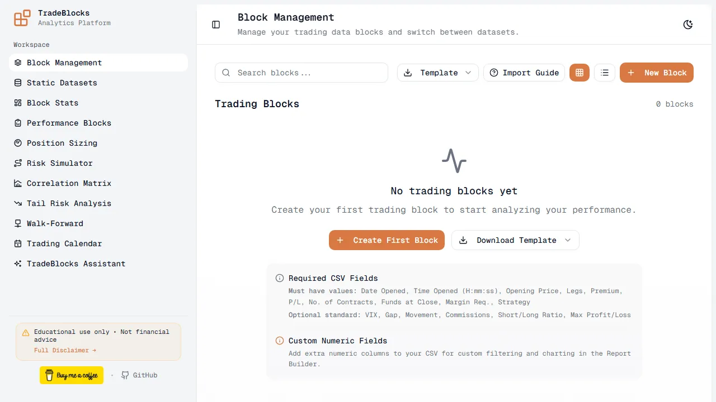Image resolution: width=716 pixels, height=402 pixels.
Task: Click the TradeBlocks logo
Action: pyautogui.click(x=22, y=18)
